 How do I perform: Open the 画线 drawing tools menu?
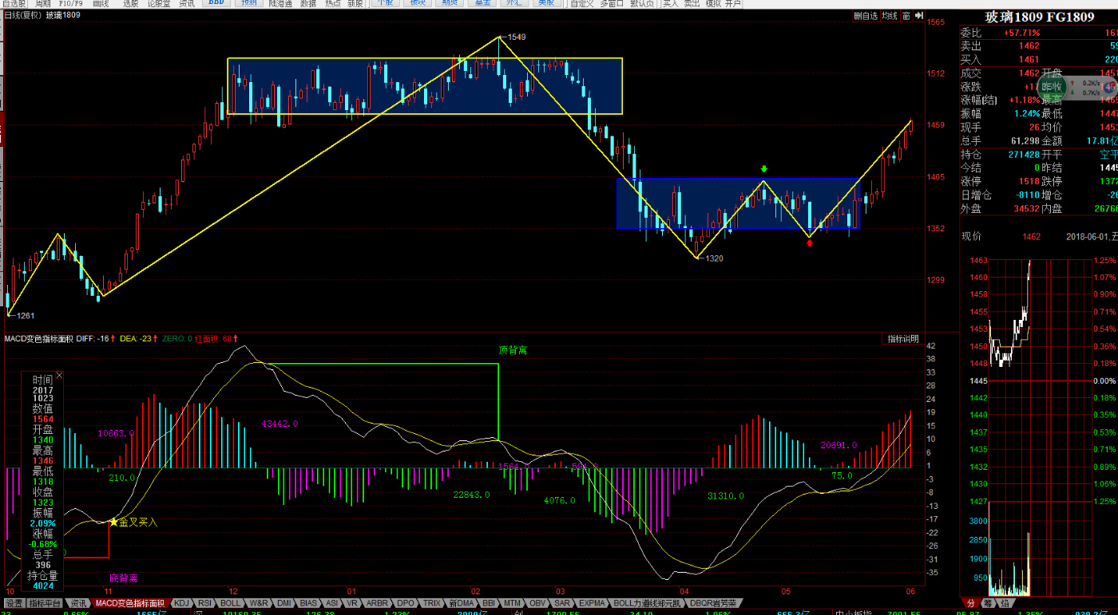point(101,4)
